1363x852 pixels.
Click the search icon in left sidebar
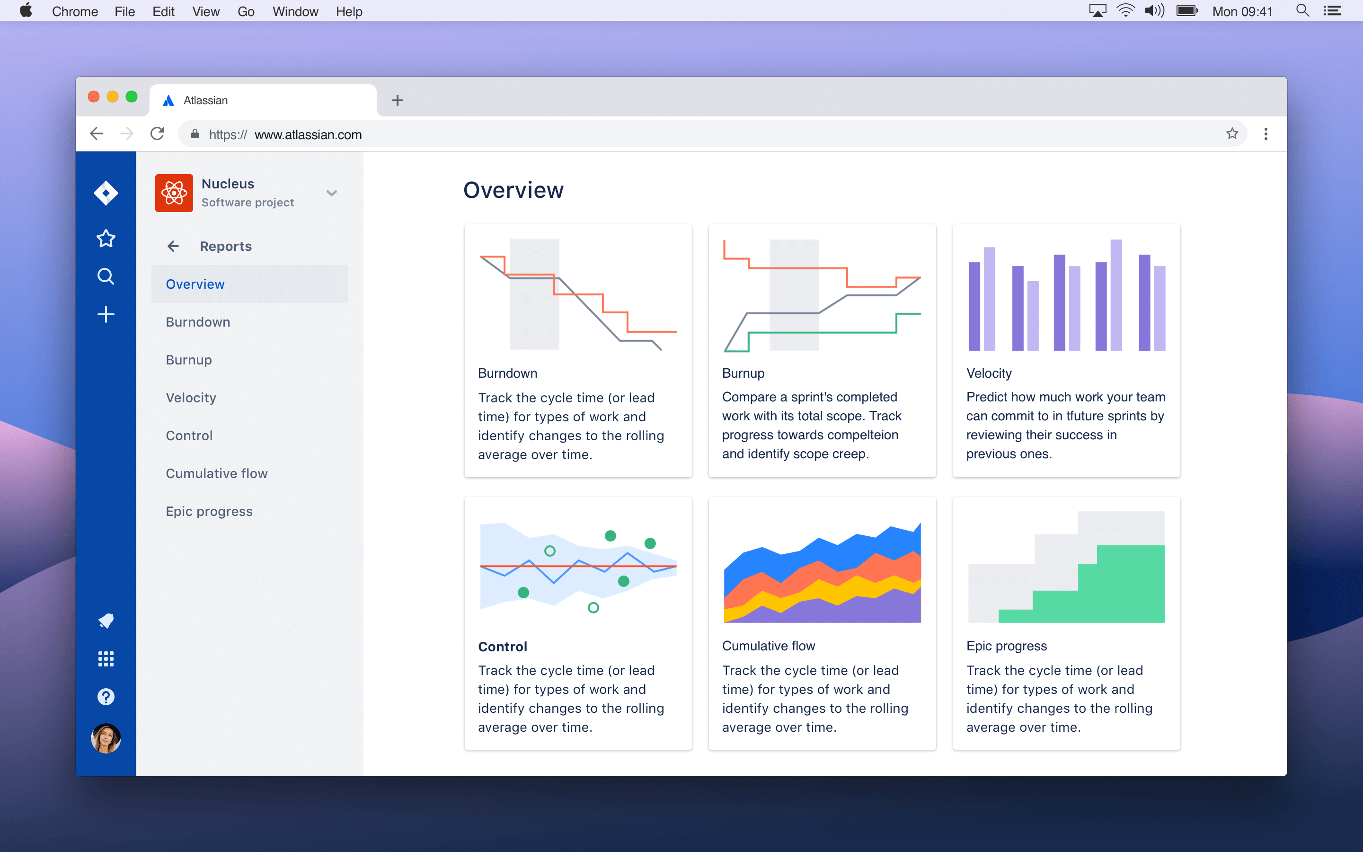(x=105, y=276)
